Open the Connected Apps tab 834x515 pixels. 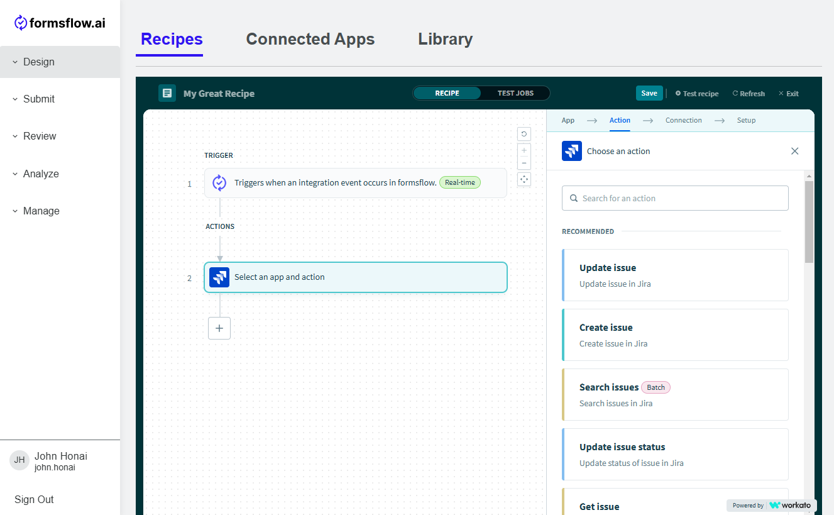pyautogui.click(x=310, y=39)
